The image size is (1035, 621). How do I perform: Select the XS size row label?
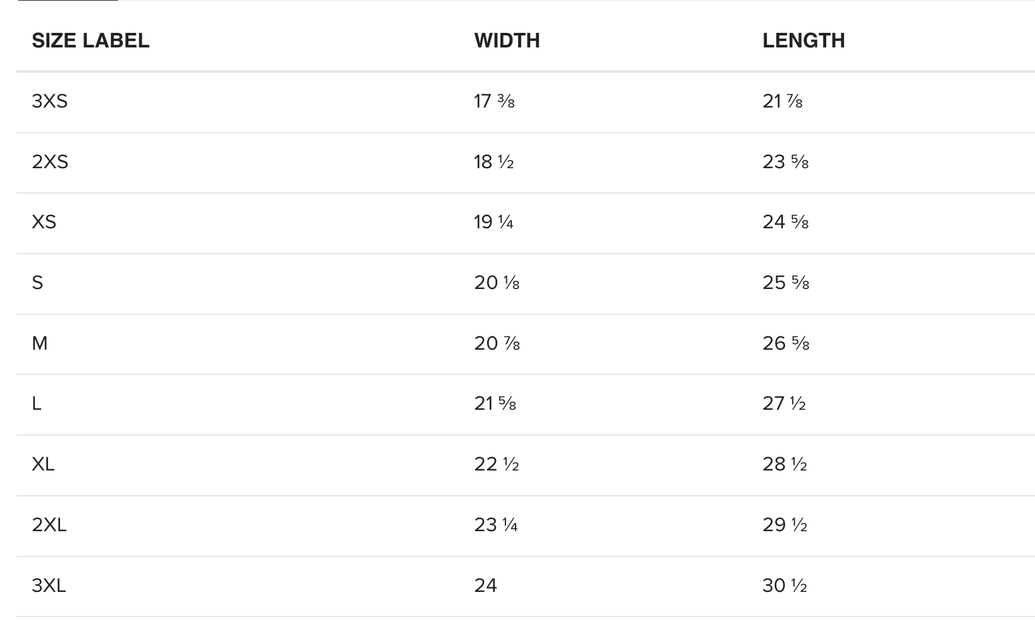point(44,222)
